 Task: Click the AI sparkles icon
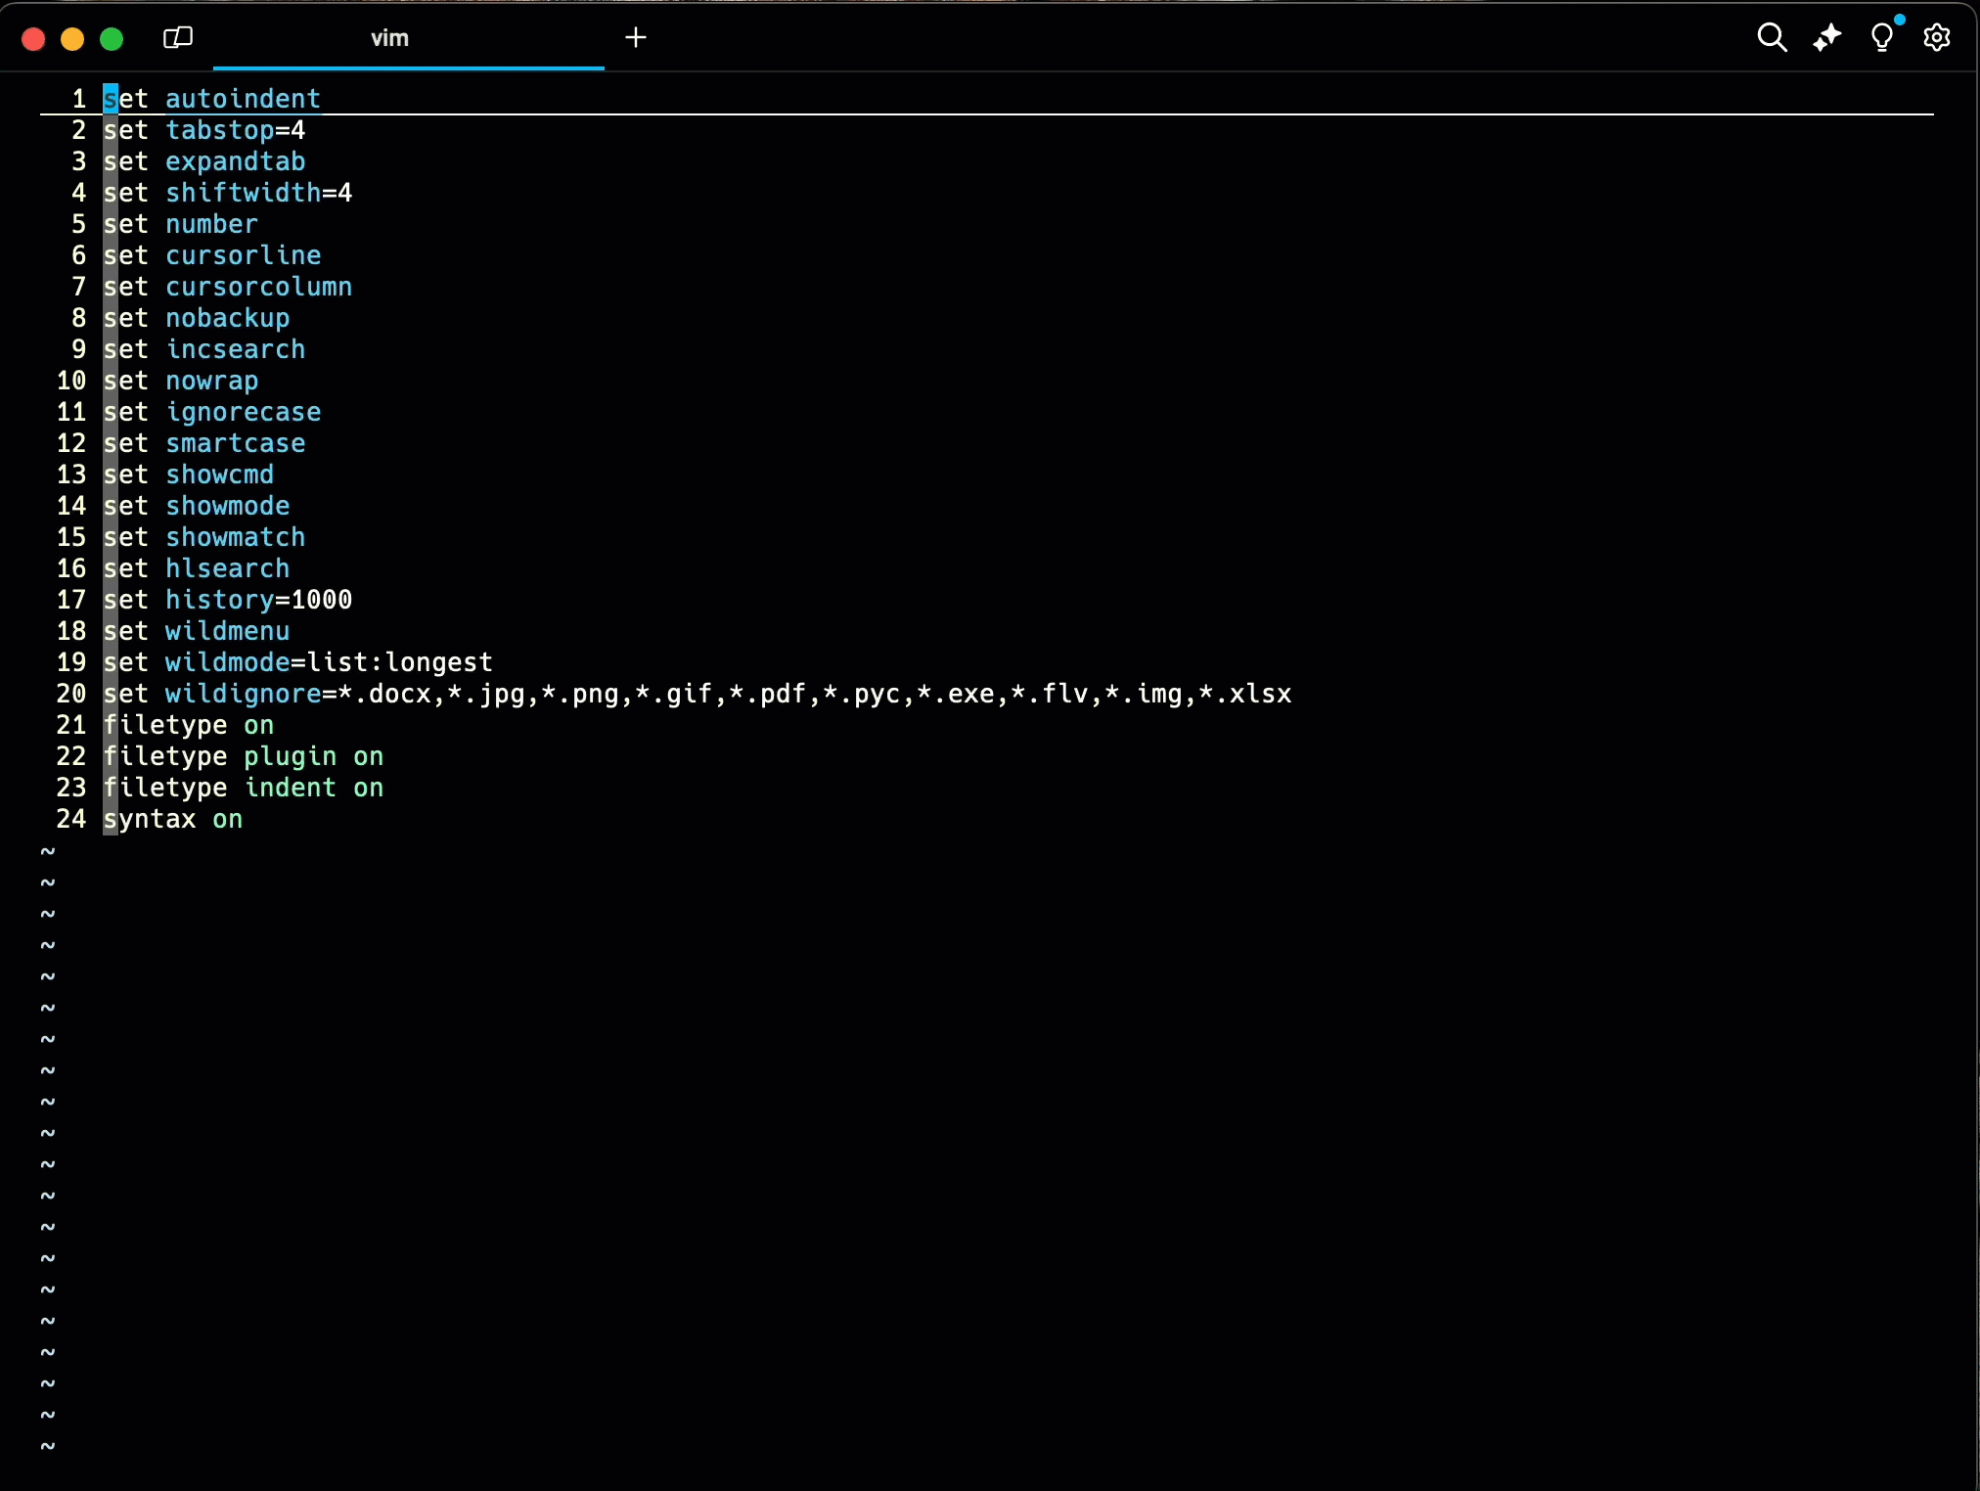1827,38
